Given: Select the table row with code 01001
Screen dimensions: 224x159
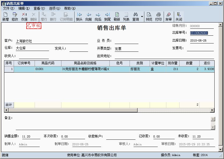Looking at the screenshot, I should tap(39, 69).
